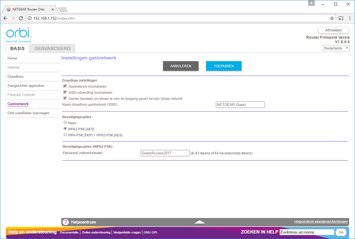Click Helpcentrum weergeven/verbergen link
355x239 pixels.
point(321,222)
